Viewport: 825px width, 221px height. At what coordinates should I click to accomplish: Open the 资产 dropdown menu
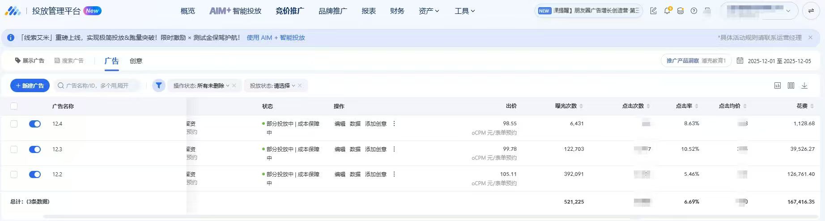[429, 11]
